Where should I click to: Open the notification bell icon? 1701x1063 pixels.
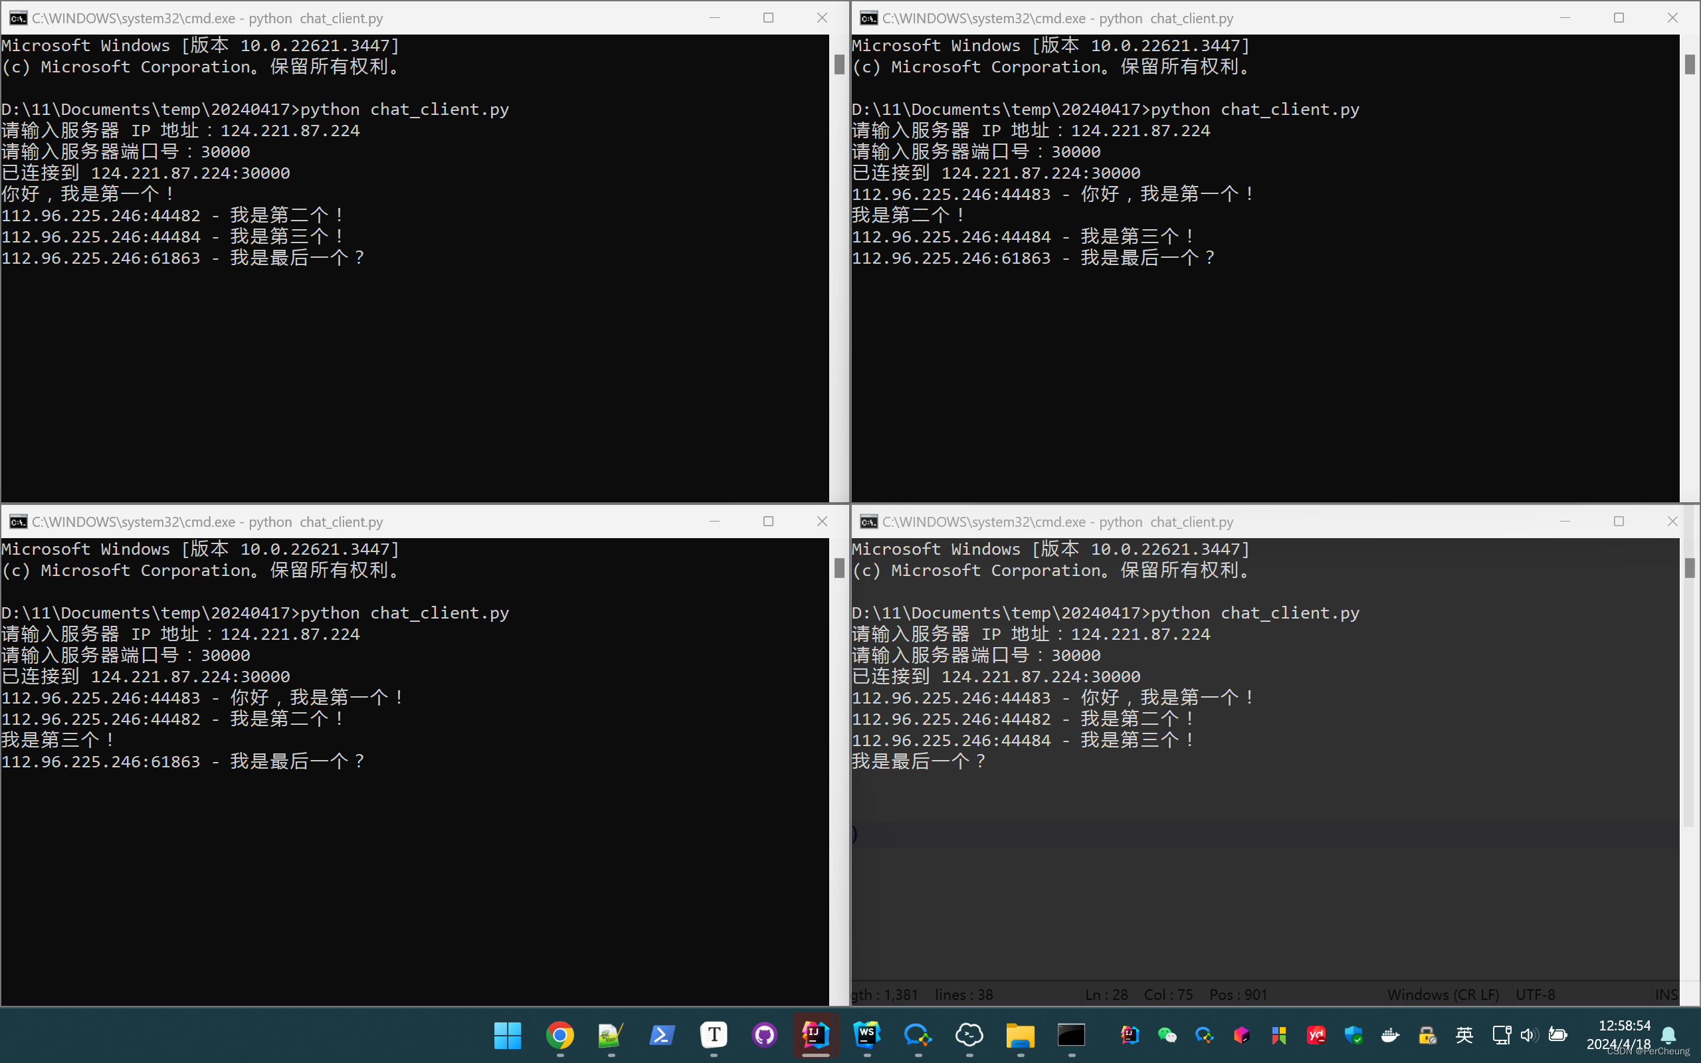coord(1668,1035)
